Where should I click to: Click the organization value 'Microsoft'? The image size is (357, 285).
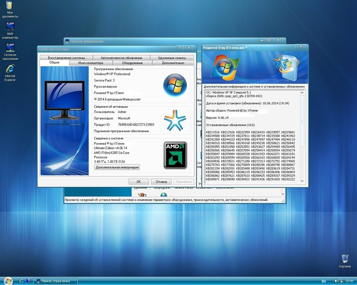(x=124, y=118)
